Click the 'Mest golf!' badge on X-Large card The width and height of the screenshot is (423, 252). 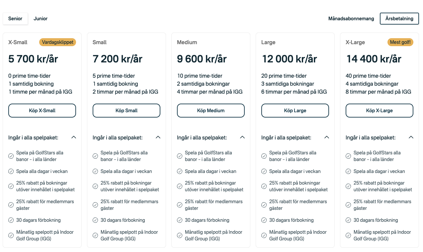(x=400, y=42)
